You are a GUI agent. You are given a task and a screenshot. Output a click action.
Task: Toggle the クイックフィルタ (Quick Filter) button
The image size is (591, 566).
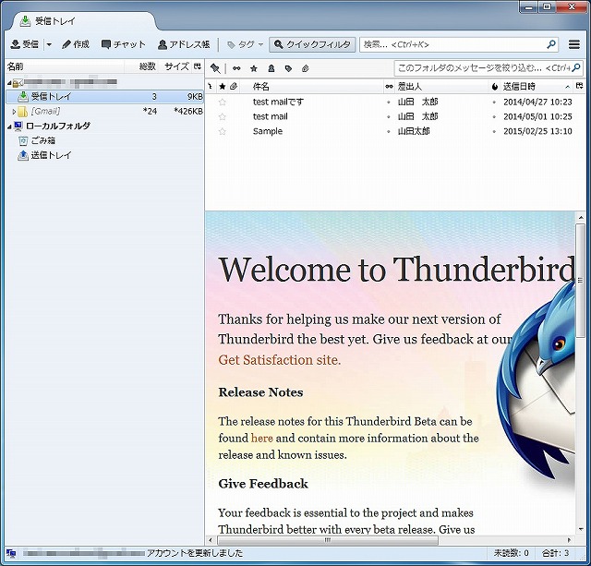click(312, 44)
